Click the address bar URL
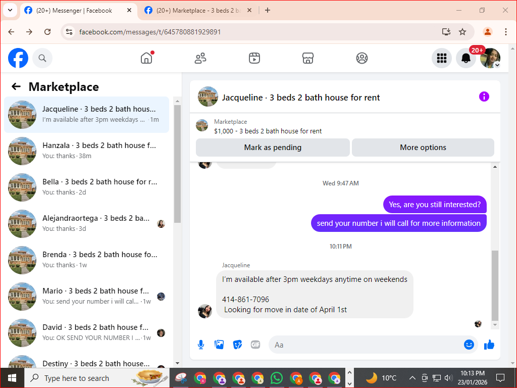The width and height of the screenshot is (517, 388). 150,32
